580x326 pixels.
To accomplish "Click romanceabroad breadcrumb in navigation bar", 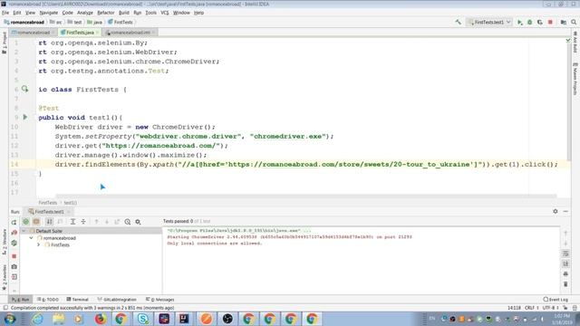I will tap(24, 22).
